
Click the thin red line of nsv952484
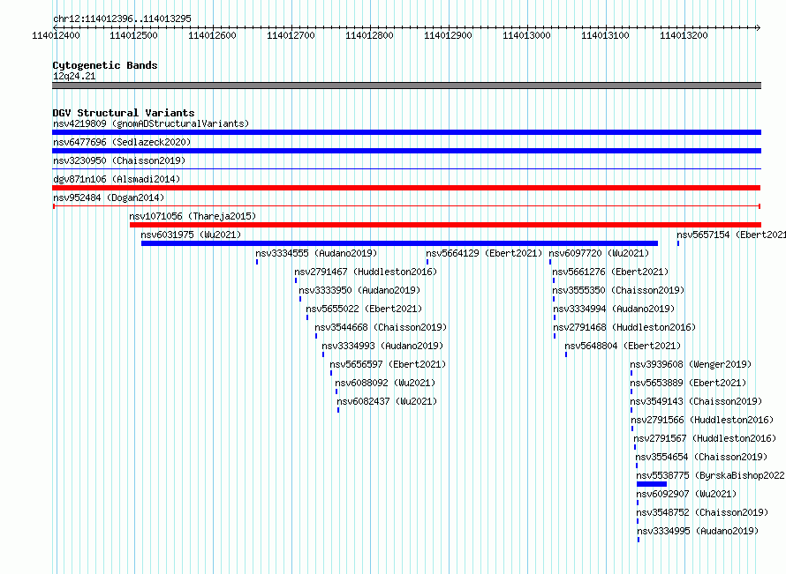click(x=406, y=206)
